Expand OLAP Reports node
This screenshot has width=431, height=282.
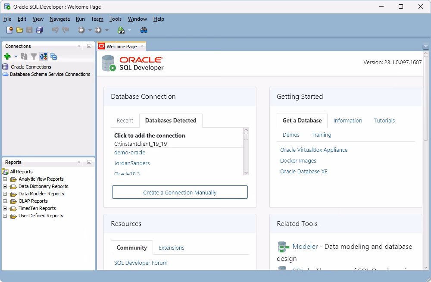point(5,201)
